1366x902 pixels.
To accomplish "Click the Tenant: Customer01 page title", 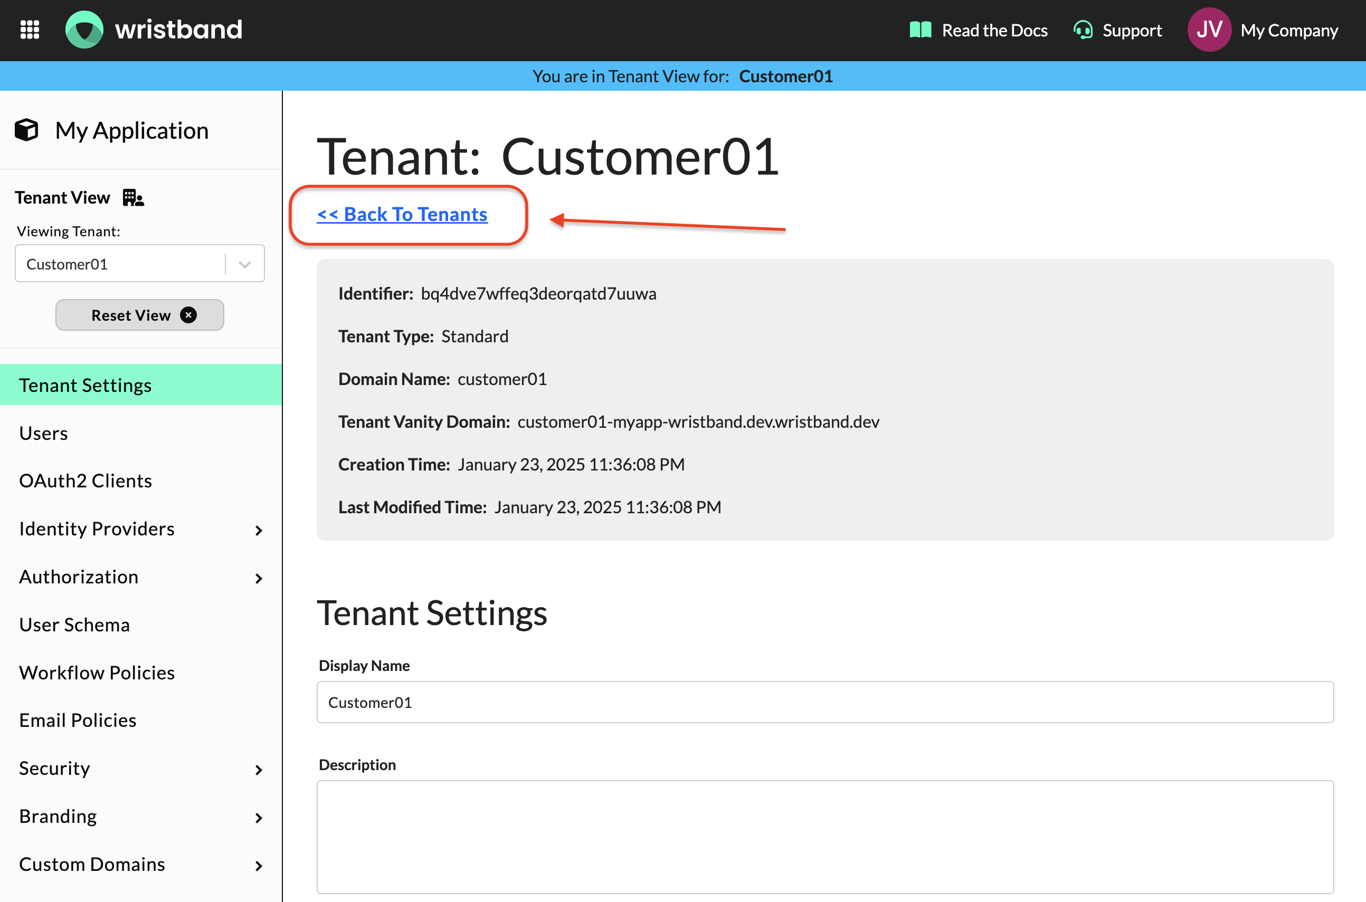I will (547, 157).
